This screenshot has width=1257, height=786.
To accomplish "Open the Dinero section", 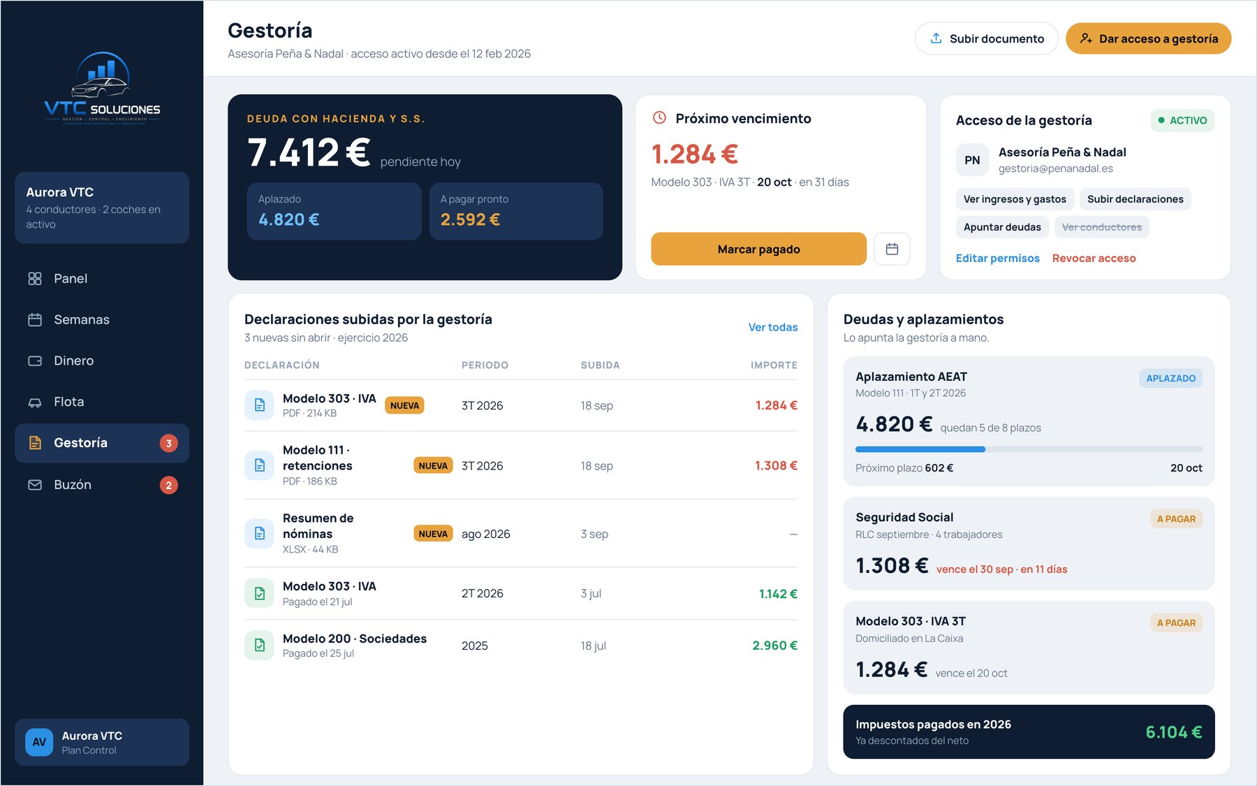I will [102, 361].
